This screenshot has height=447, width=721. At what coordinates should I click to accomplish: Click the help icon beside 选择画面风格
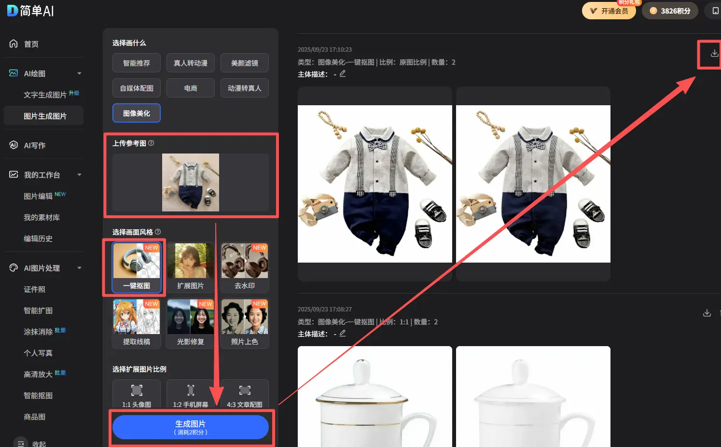[x=158, y=232]
